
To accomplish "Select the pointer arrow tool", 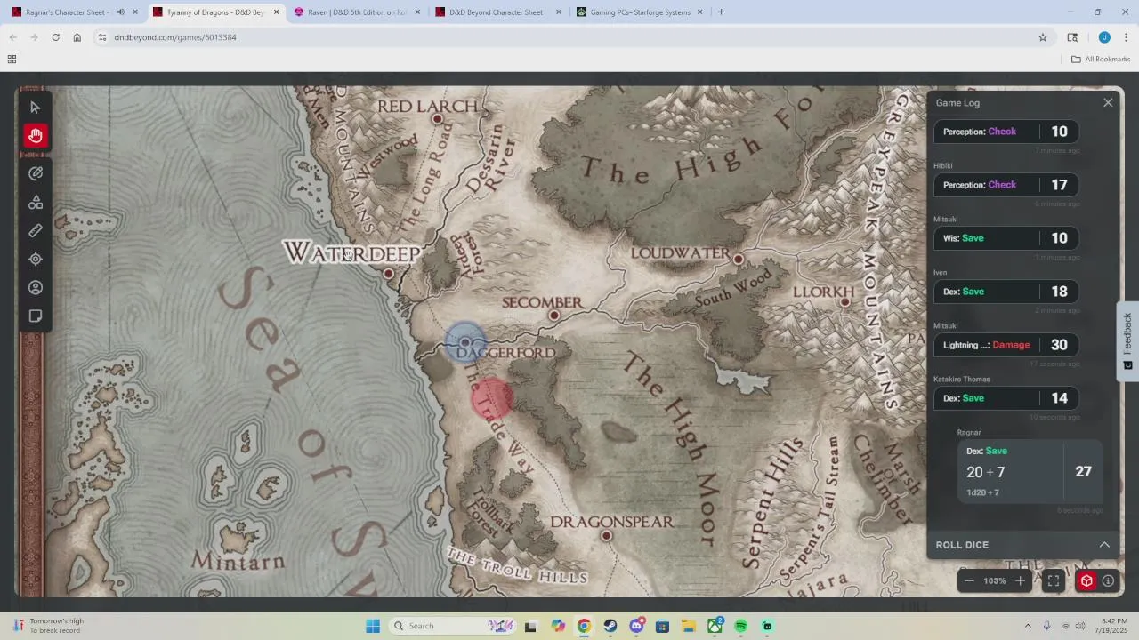I will click(x=36, y=108).
